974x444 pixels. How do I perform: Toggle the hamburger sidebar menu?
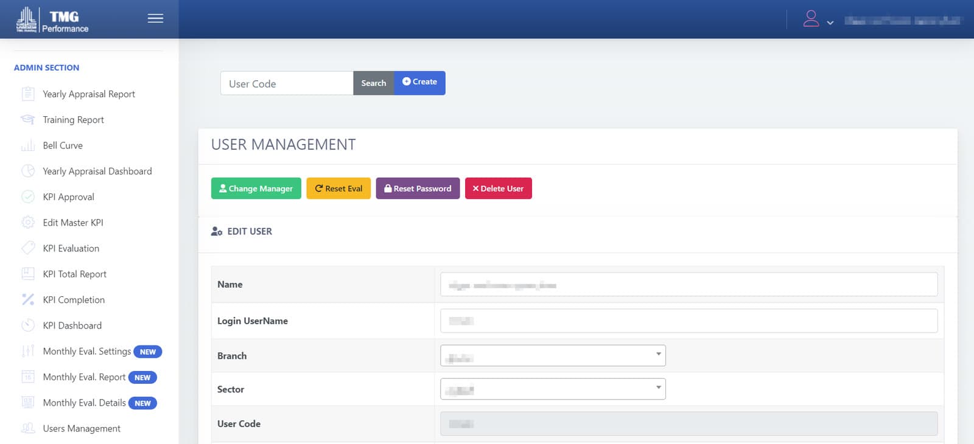155,18
